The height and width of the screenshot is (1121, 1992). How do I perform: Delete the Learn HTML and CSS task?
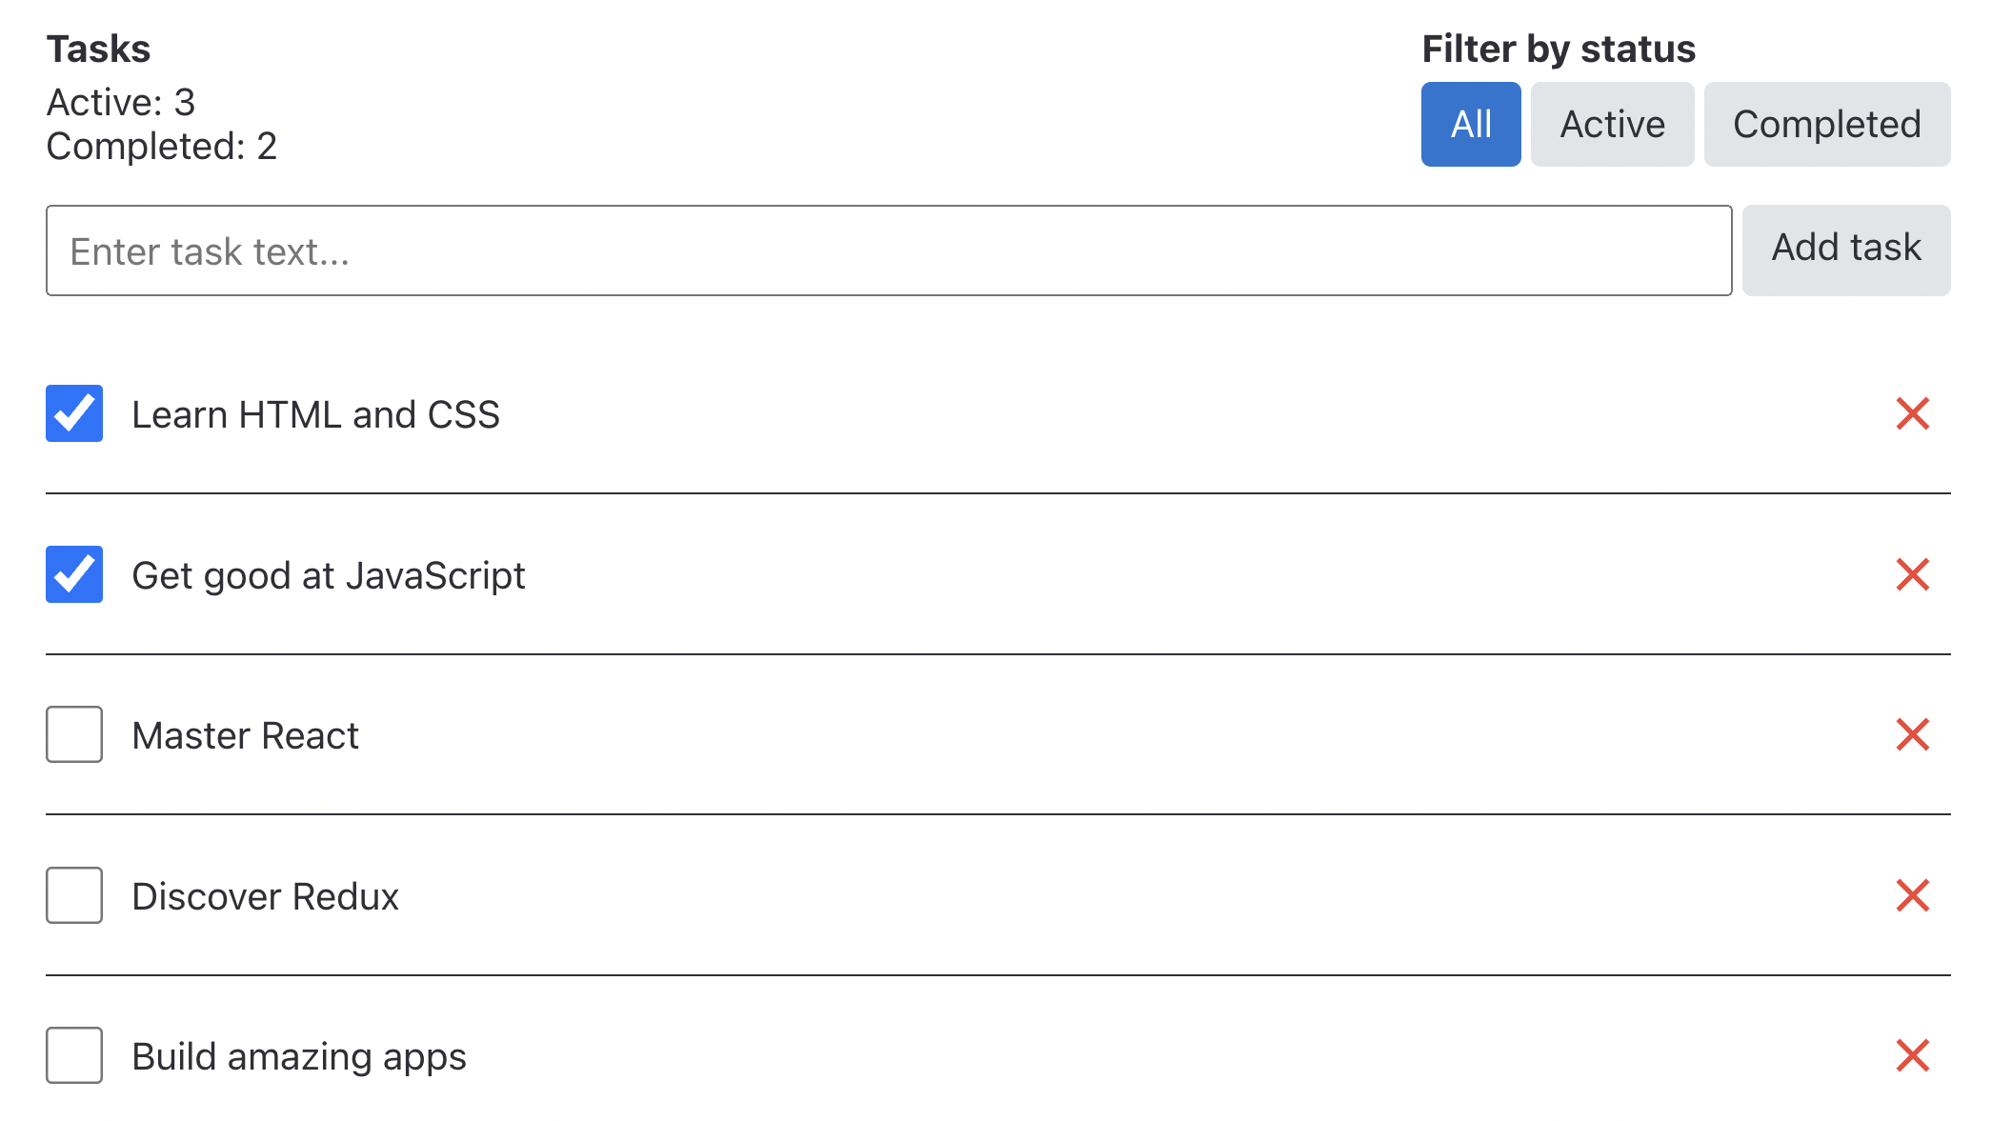pos(1912,414)
